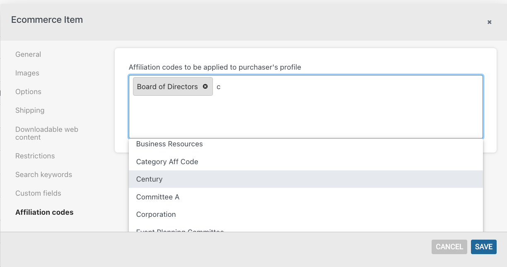
Task: Open the Custom fields section
Action: (x=38, y=193)
